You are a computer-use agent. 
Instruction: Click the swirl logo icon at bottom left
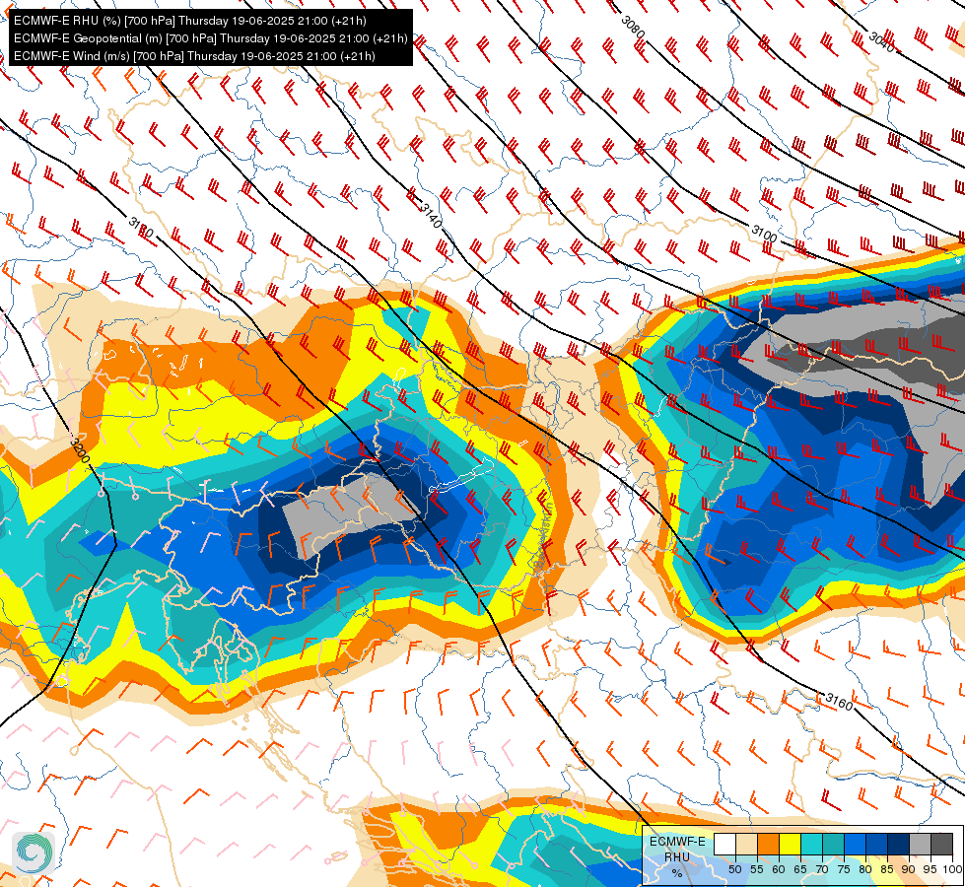[34, 853]
